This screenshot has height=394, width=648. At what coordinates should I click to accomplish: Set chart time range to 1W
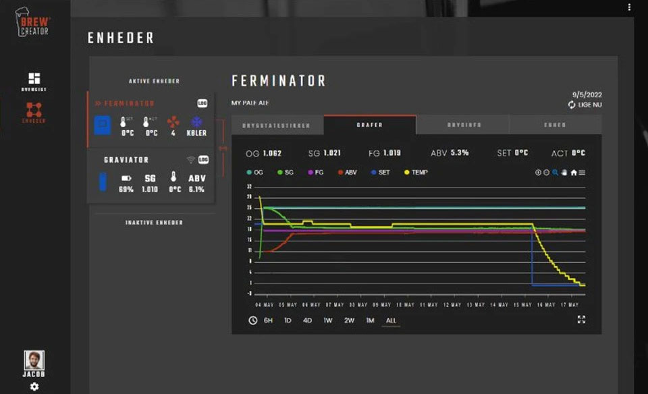[x=328, y=320]
